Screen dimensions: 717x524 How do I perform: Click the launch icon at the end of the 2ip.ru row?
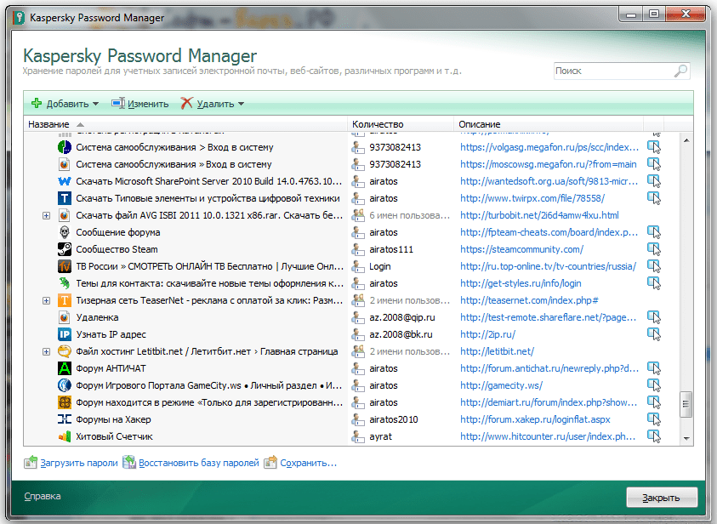click(x=654, y=334)
